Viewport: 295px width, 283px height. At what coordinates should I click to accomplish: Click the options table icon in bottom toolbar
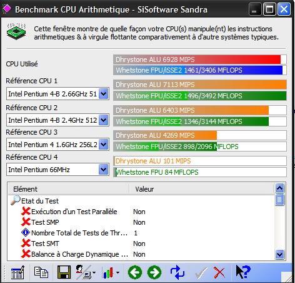pos(17,272)
